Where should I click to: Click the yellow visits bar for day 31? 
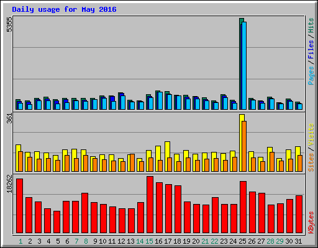(x=297, y=159)
